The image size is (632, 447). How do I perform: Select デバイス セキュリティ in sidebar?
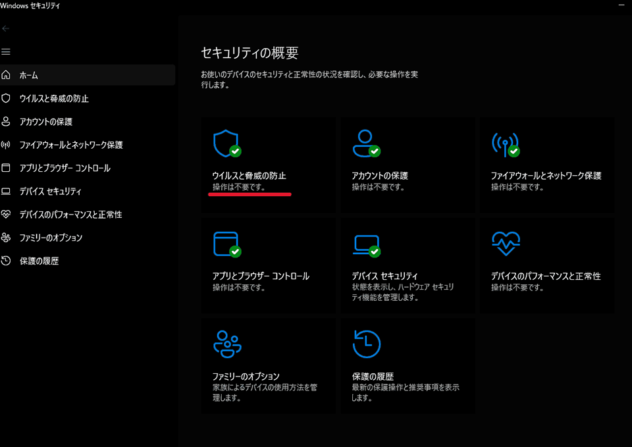click(x=88, y=191)
